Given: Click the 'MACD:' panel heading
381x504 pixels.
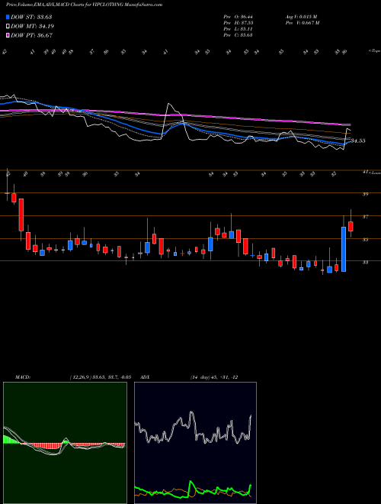Looking at the screenshot, I should (22, 377).
